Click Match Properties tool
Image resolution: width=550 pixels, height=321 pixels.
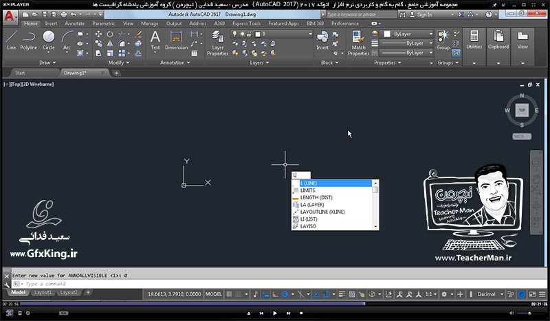tap(358, 43)
